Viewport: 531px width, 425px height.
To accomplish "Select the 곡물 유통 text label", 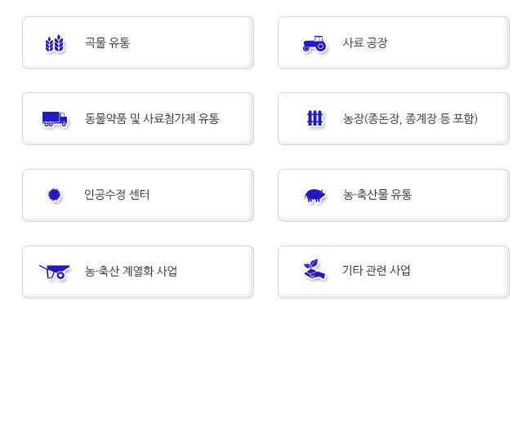I will tap(107, 43).
